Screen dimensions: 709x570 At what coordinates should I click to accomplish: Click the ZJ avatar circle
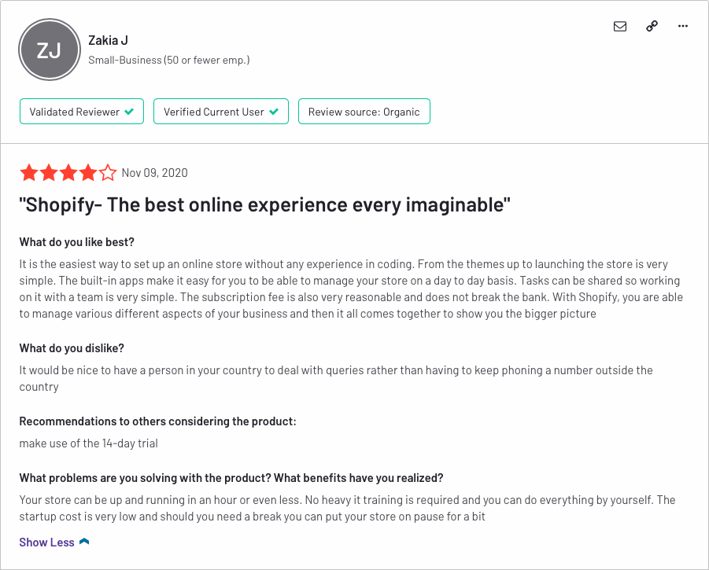(x=50, y=50)
